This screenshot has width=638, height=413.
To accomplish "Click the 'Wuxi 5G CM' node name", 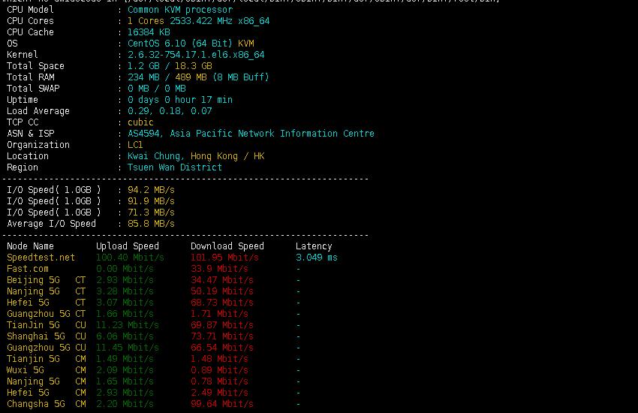I will 47,370.
